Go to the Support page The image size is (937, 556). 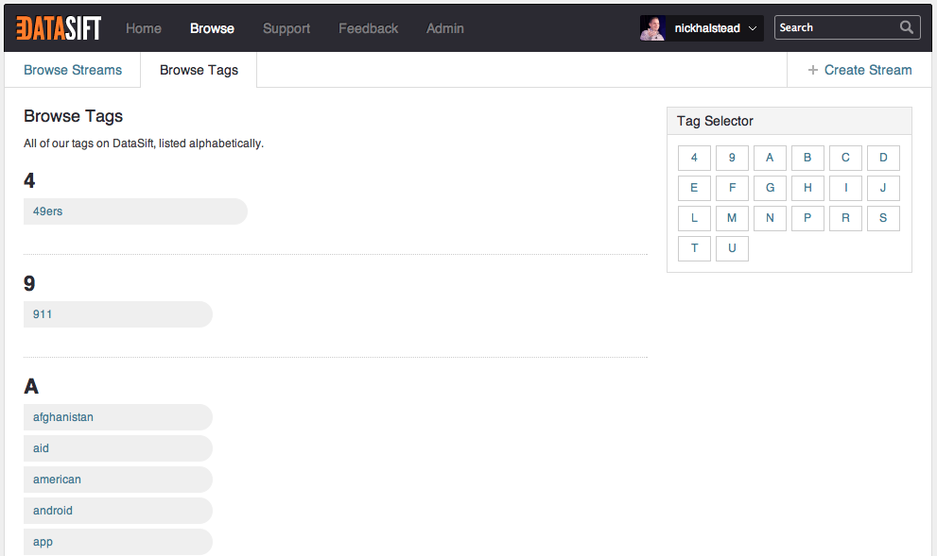pyautogui.click(x=286, y=28)
